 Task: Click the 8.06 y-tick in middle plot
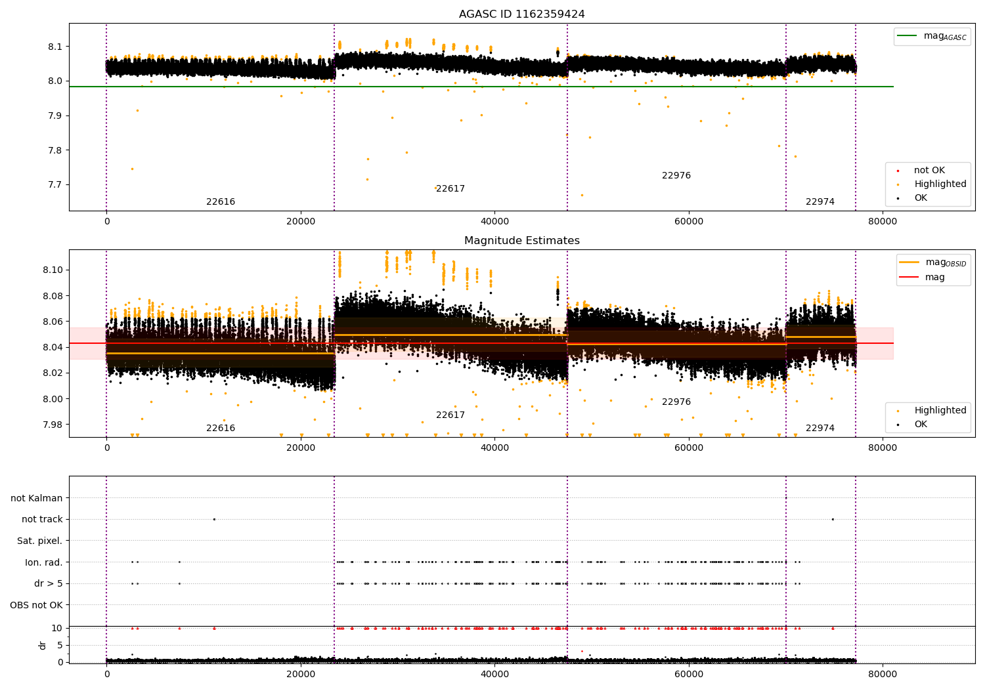click(53, 322)
